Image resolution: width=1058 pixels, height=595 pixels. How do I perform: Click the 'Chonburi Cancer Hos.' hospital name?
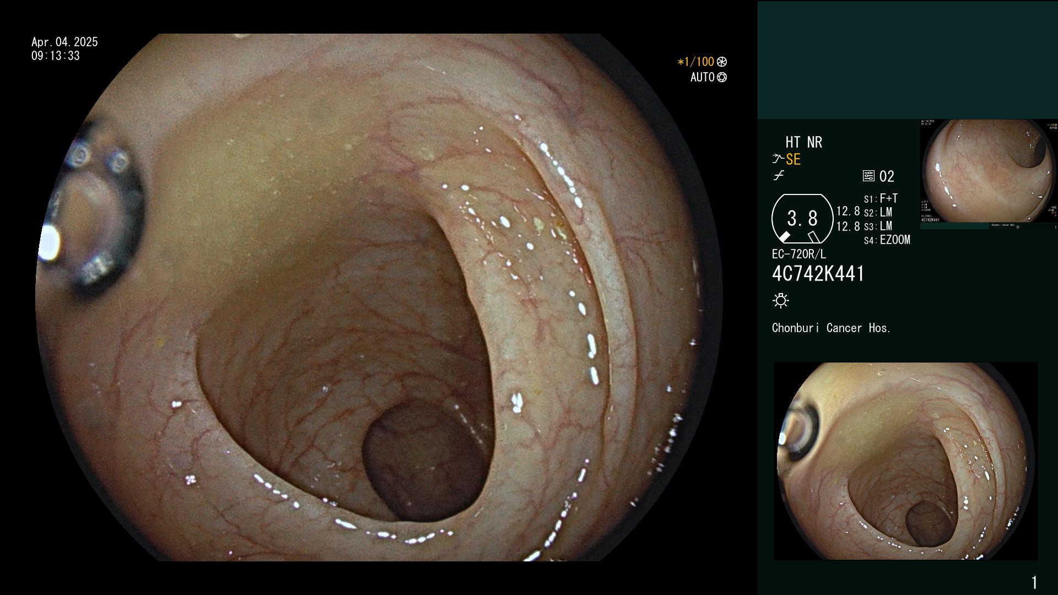point(832,328)
